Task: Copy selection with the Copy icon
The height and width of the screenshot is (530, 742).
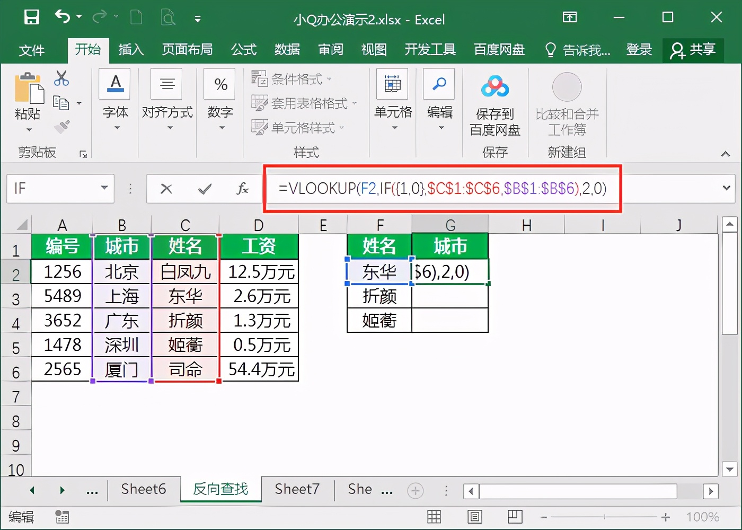Action: coord(61,103)
